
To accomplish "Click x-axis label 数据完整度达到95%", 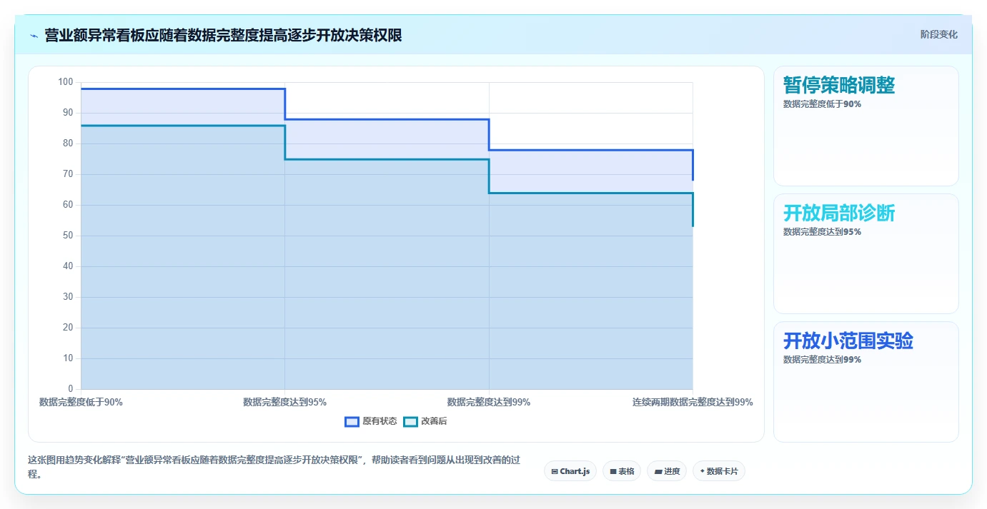I will pos(284,402).
